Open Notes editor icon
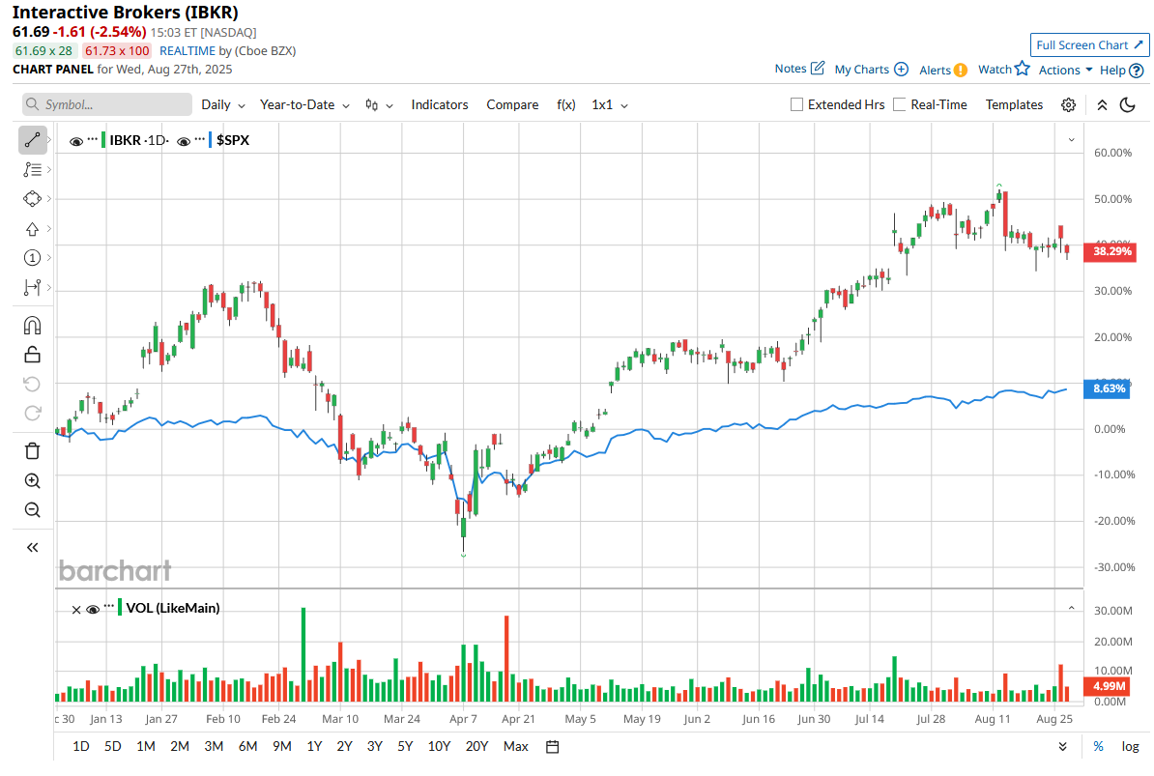 pyautogui.click(x=818, y=69)
